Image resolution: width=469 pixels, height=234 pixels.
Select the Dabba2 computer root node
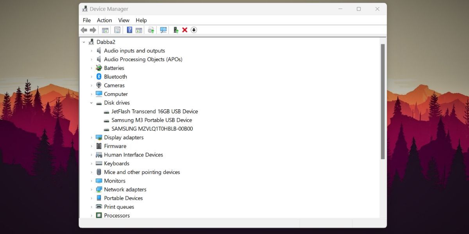point(106,42)
